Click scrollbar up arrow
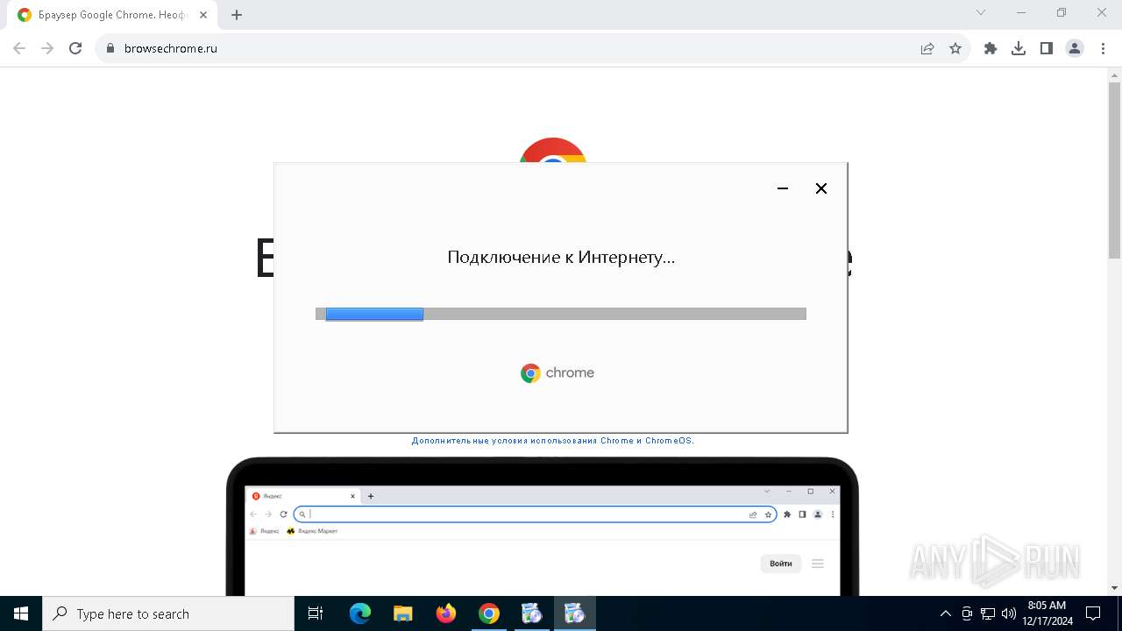The image size is (1122, 631). click(1114, 75)
